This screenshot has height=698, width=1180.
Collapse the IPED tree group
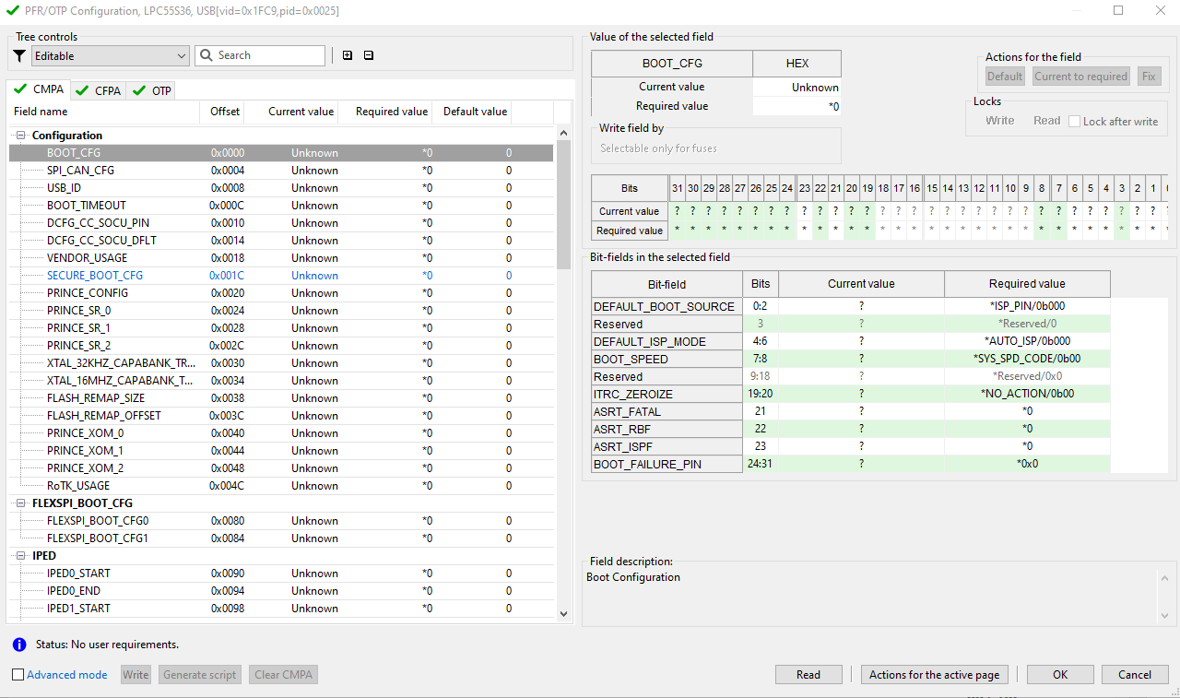(x=21, y=556)
